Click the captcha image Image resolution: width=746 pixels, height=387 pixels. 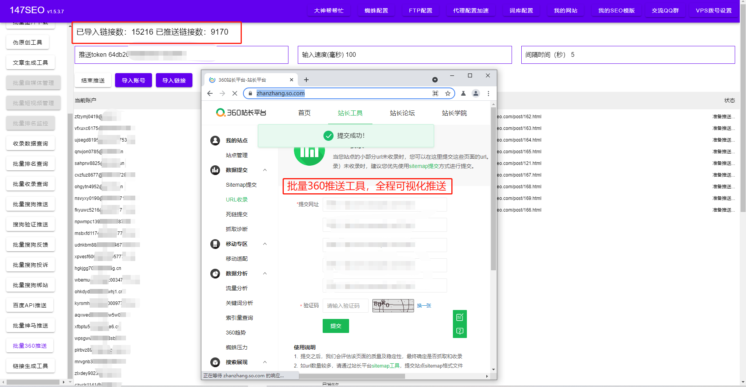coord(393,306)
